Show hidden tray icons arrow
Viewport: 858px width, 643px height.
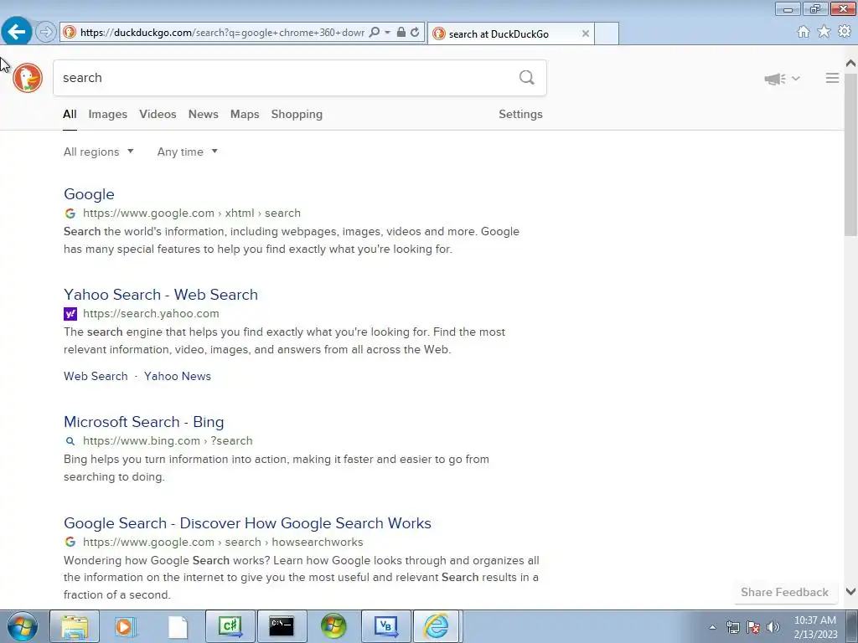pyautogui.click(x=712, y=628)
